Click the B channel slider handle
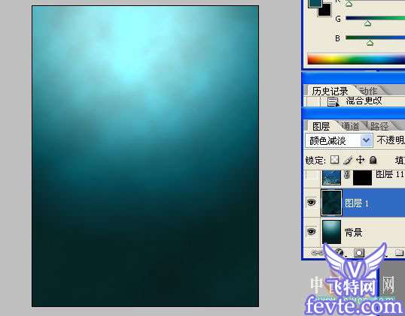 [x=370, y=43]
